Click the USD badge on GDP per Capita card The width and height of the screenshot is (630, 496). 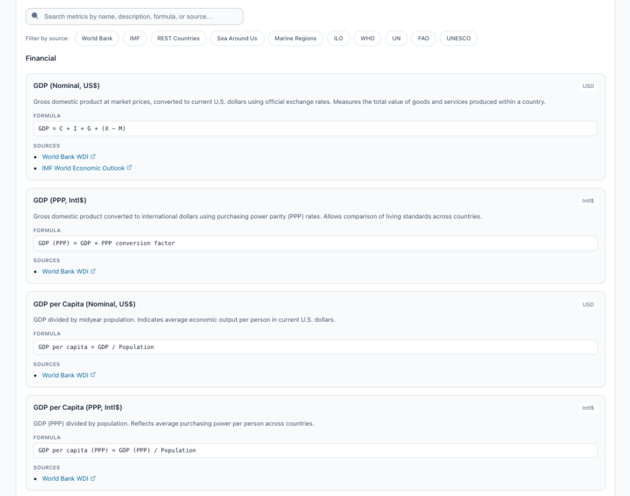coord(588,305)
